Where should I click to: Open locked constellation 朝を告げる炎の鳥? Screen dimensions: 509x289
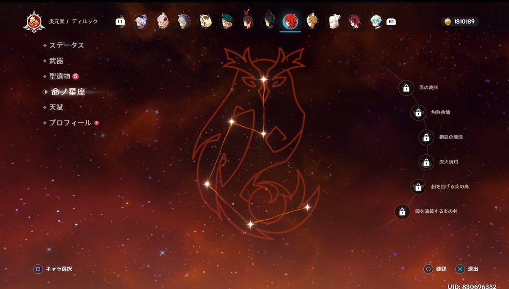tap(418, 187)
